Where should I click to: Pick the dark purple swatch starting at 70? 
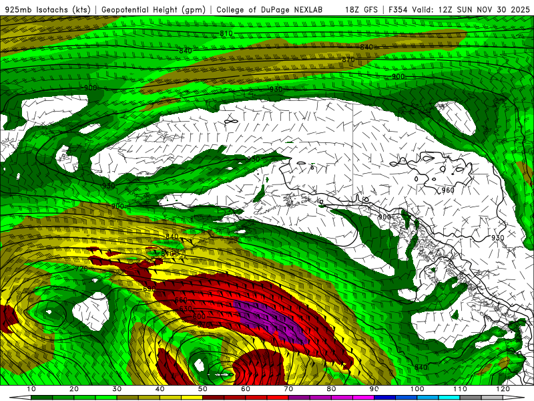(299, 398)
